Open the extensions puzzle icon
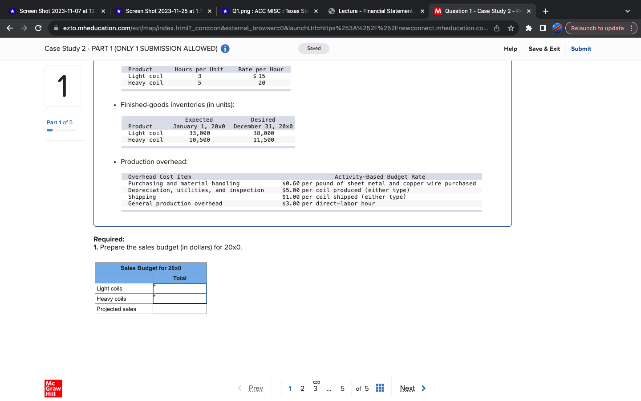641x401 pixels. 529,28
